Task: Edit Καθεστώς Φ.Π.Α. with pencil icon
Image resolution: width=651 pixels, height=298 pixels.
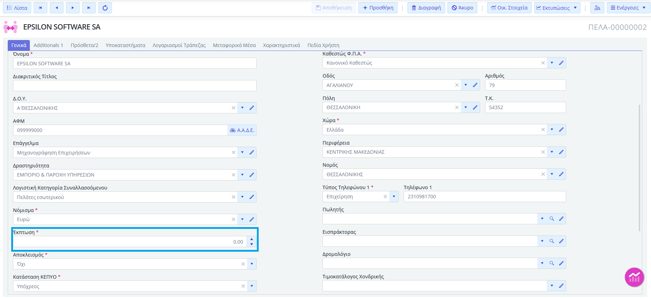Action: [x=561, y=63]
